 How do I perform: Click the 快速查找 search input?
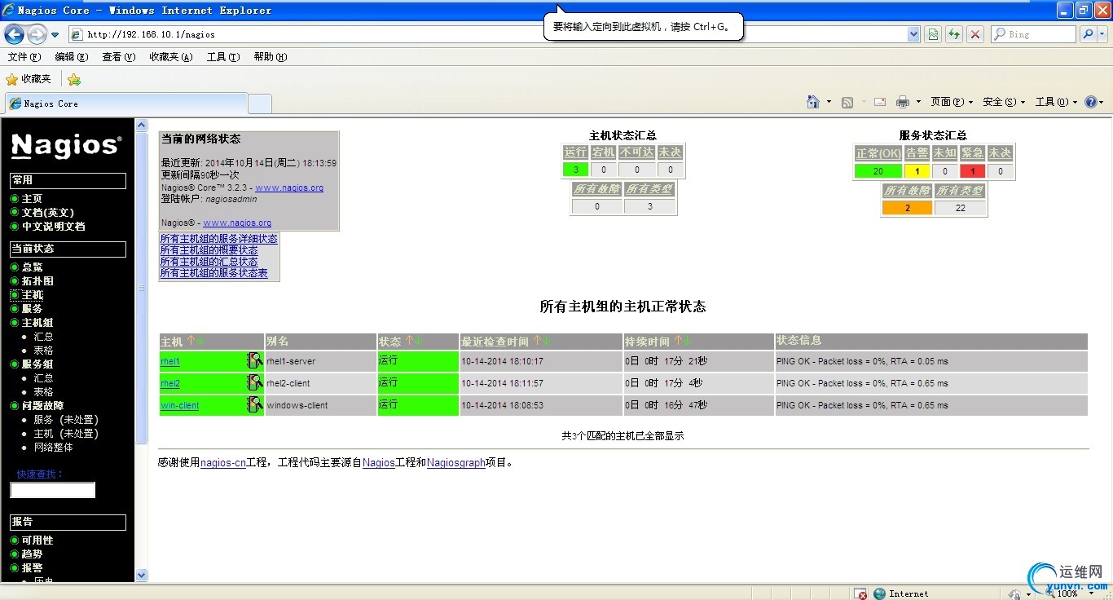(53, 490)
